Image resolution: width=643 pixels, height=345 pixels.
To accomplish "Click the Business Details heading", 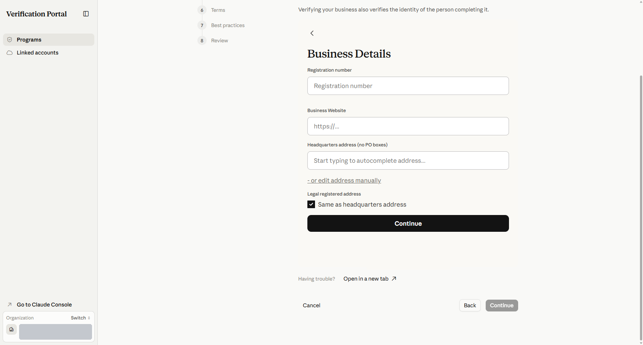I will 349,54.
